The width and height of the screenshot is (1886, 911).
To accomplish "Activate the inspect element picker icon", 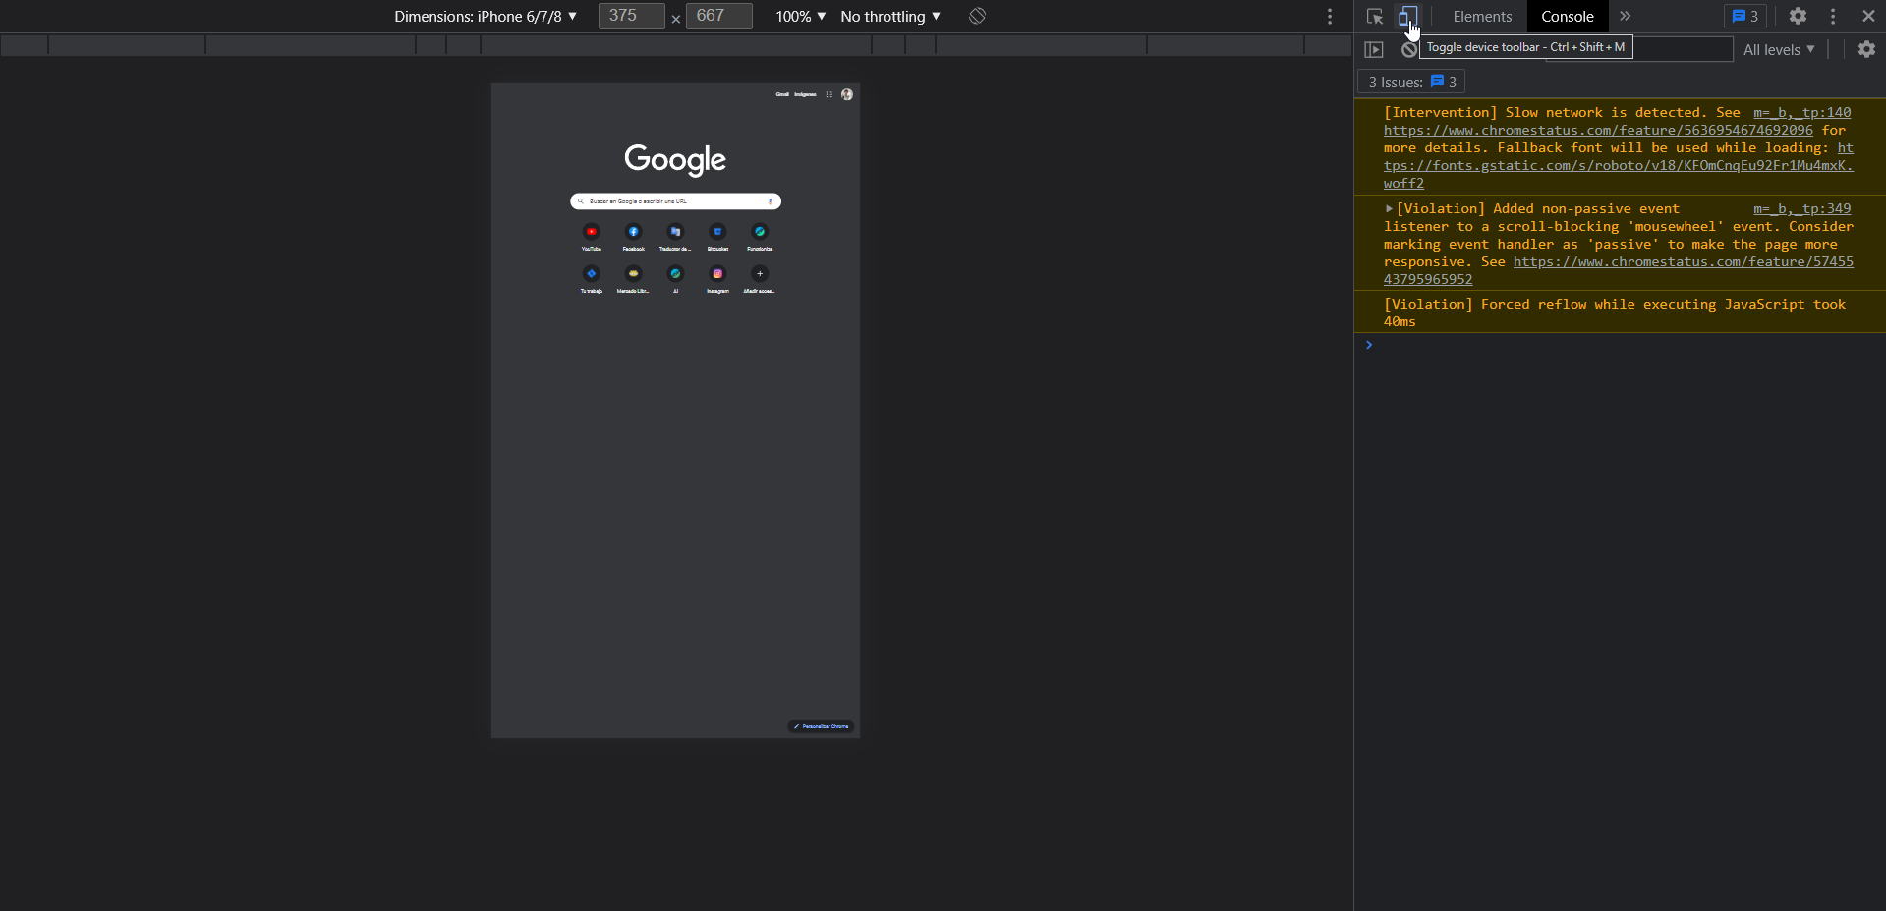I will 1375,16.
